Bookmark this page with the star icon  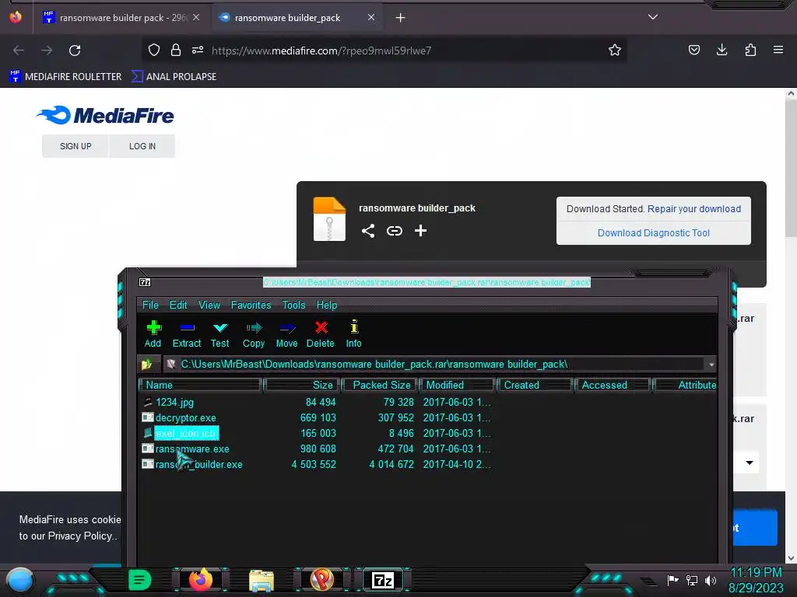click(x=615, y=51)
